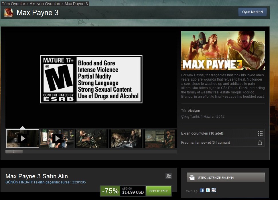Open the last screenshot thumbnail with bearded Max

(x=161, y=138)
